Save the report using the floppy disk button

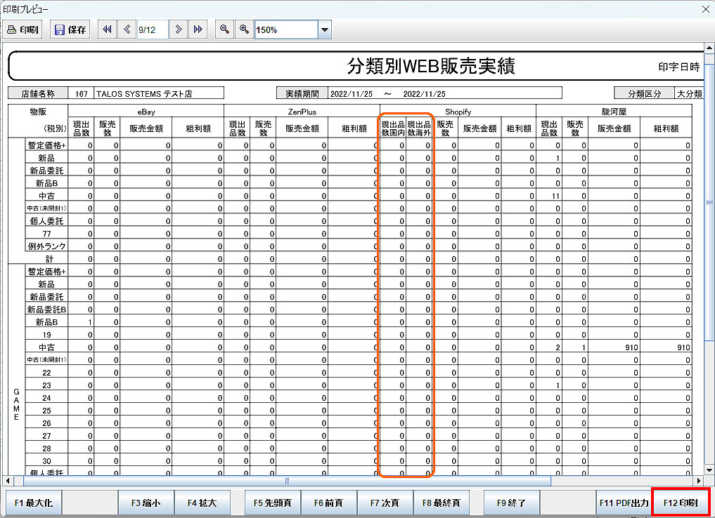click(x=70, y=30)
